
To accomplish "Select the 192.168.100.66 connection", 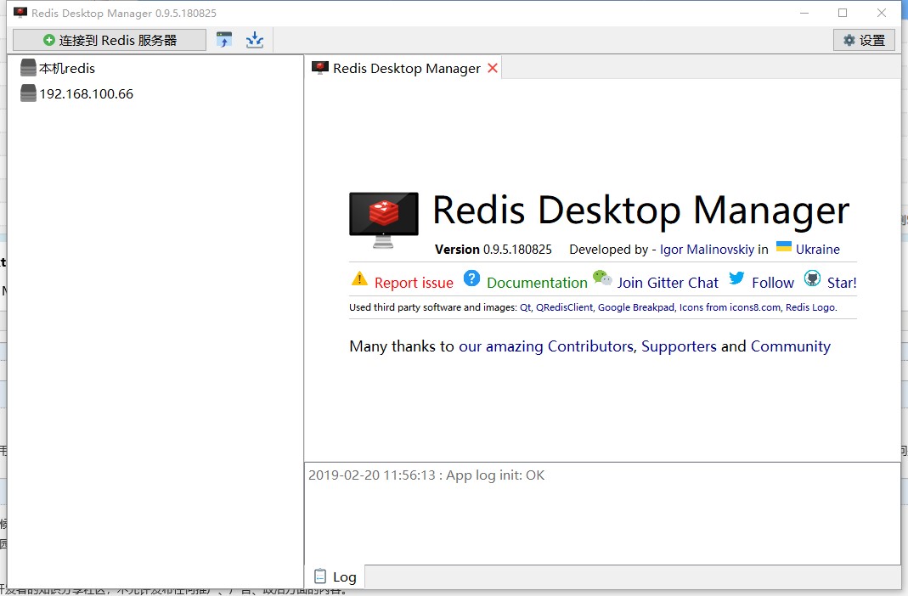I will click(x=87, y=93).
